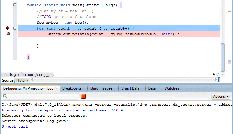
Task: Click the vertical scrollbar down arrow
Action: [223, 74]
